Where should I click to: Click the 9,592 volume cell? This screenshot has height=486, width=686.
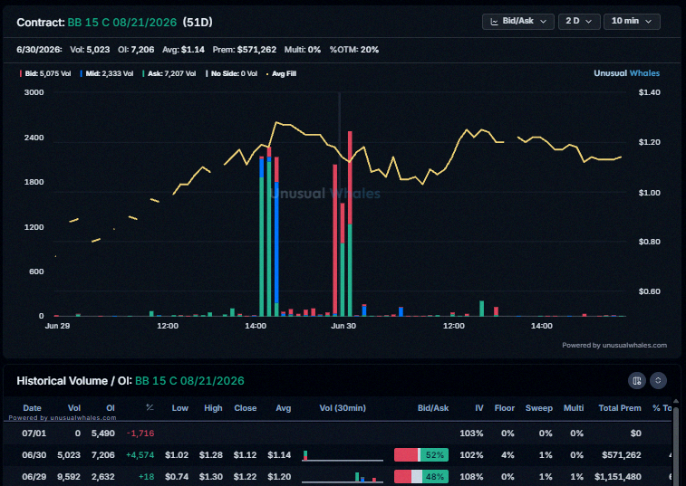click(69, 476)
